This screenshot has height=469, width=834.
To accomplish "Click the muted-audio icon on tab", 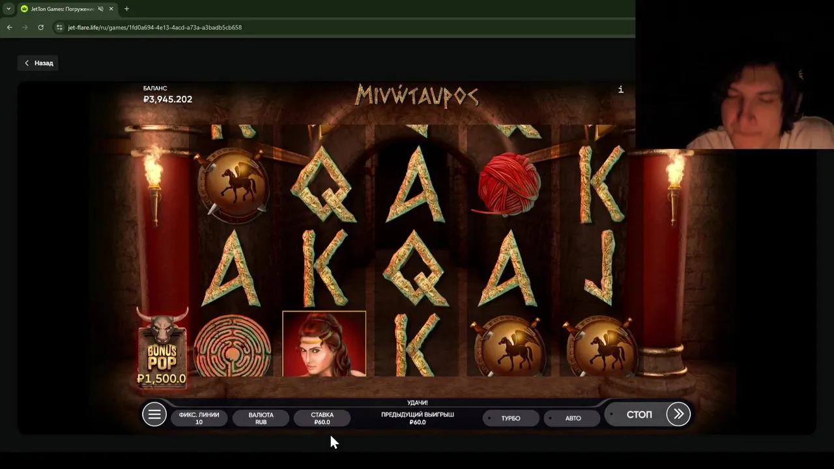I will [x=101, y=9].
